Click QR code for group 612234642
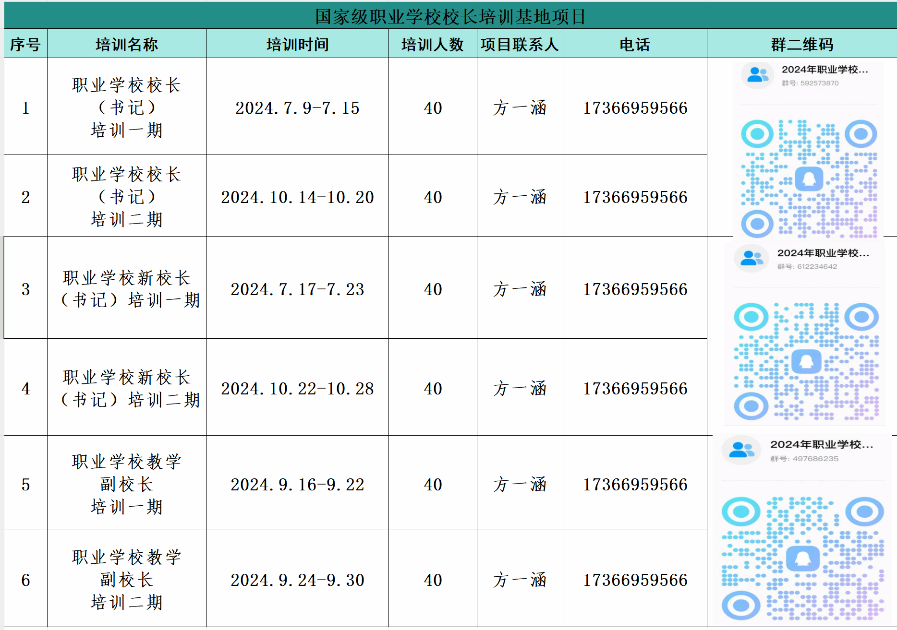This screenshot has width=897, height=630. click(807, 361)
